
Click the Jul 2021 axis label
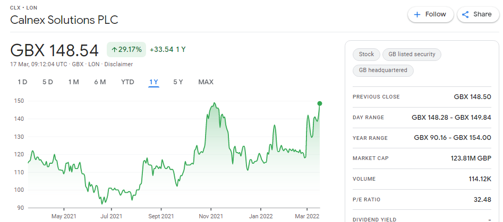click(x=112, y=217)
